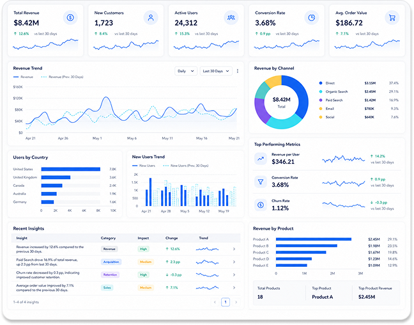Click the Sales category tag

[107, 288]
